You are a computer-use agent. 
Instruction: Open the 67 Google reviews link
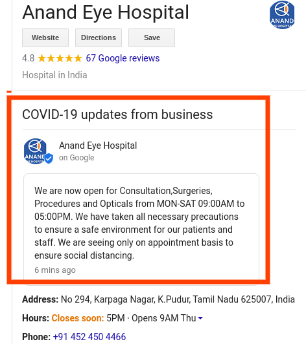123,58
